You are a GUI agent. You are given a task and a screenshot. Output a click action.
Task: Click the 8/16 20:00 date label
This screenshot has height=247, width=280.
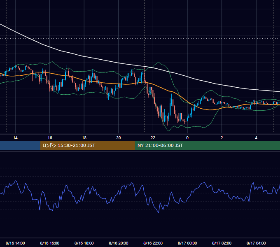click(x=119, y=243)
